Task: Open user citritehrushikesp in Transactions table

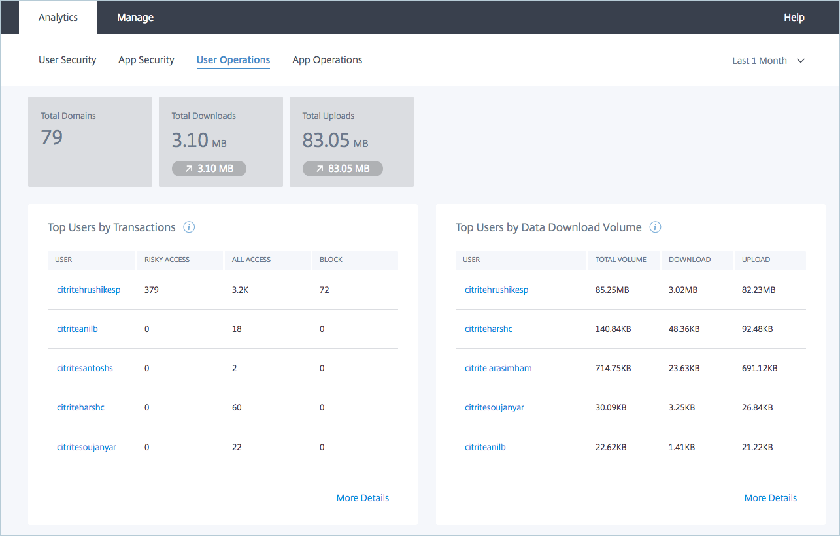Action: coord(88,290)
